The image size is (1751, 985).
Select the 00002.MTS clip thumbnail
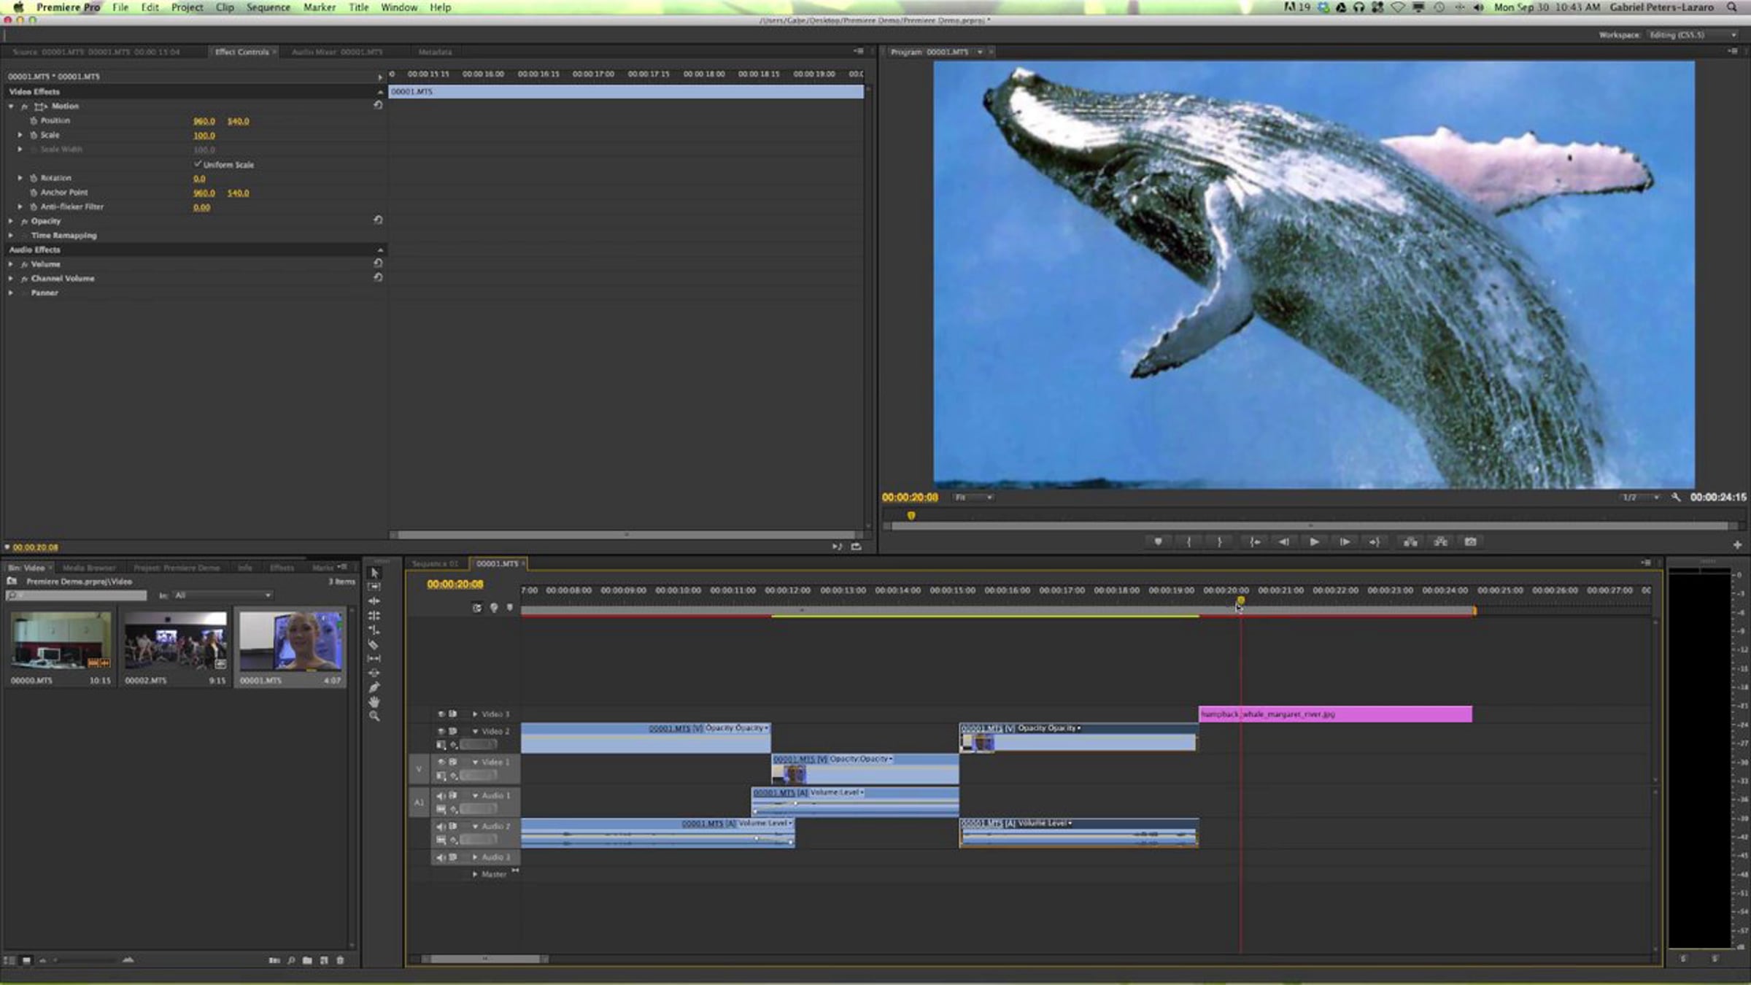[175, 641]
